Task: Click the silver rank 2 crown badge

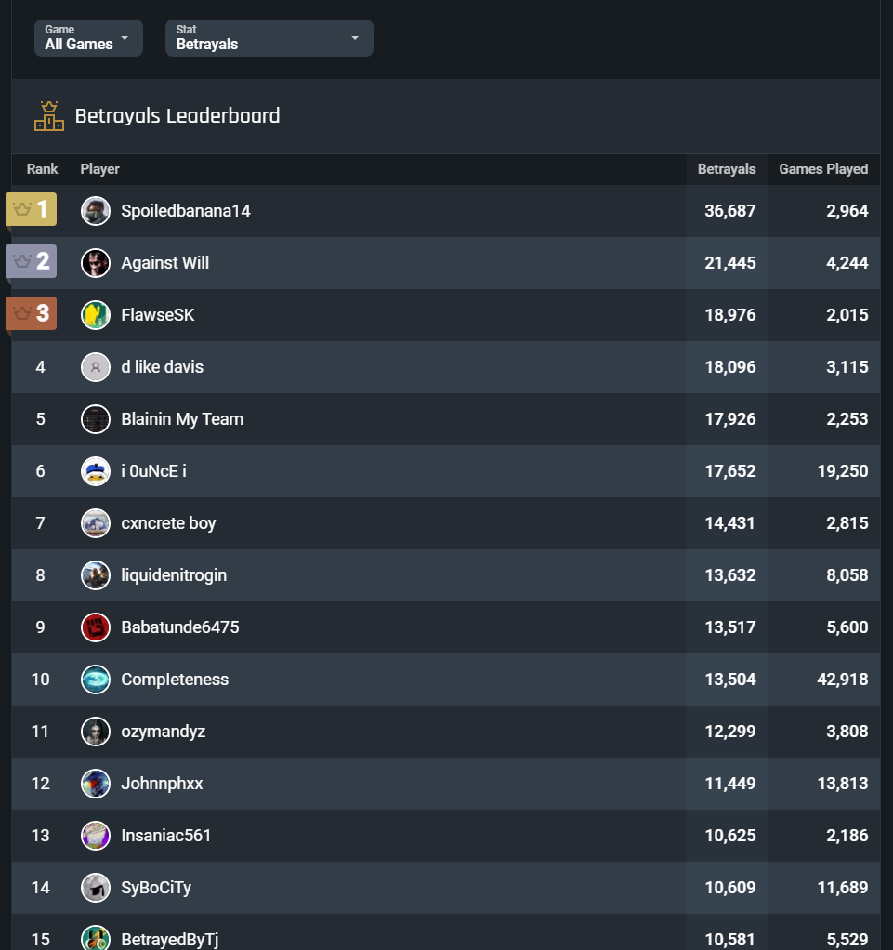Action: click(x=32, y=262)
